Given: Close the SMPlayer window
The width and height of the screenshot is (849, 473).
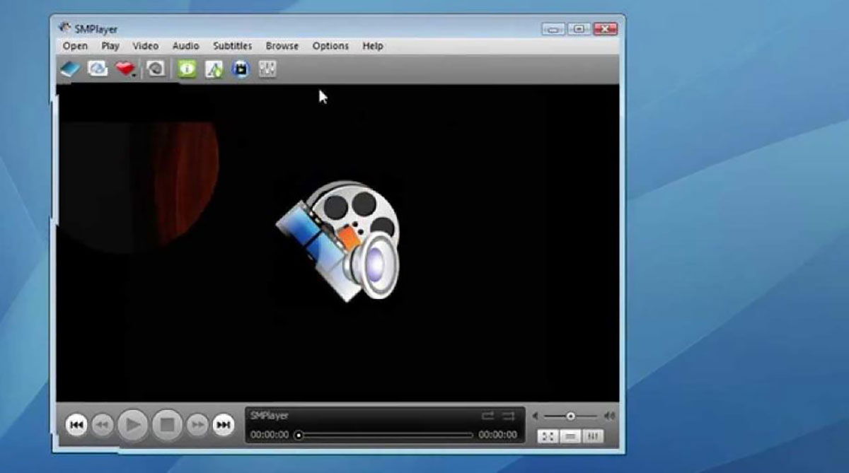Looking at the screenshot, I should click(606, 29).
